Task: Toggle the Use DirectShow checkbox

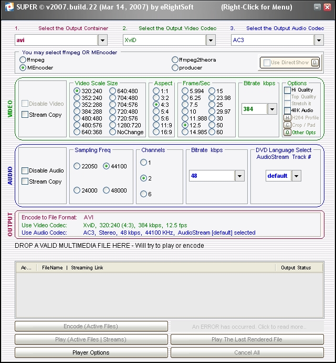Action: point(267,63)
